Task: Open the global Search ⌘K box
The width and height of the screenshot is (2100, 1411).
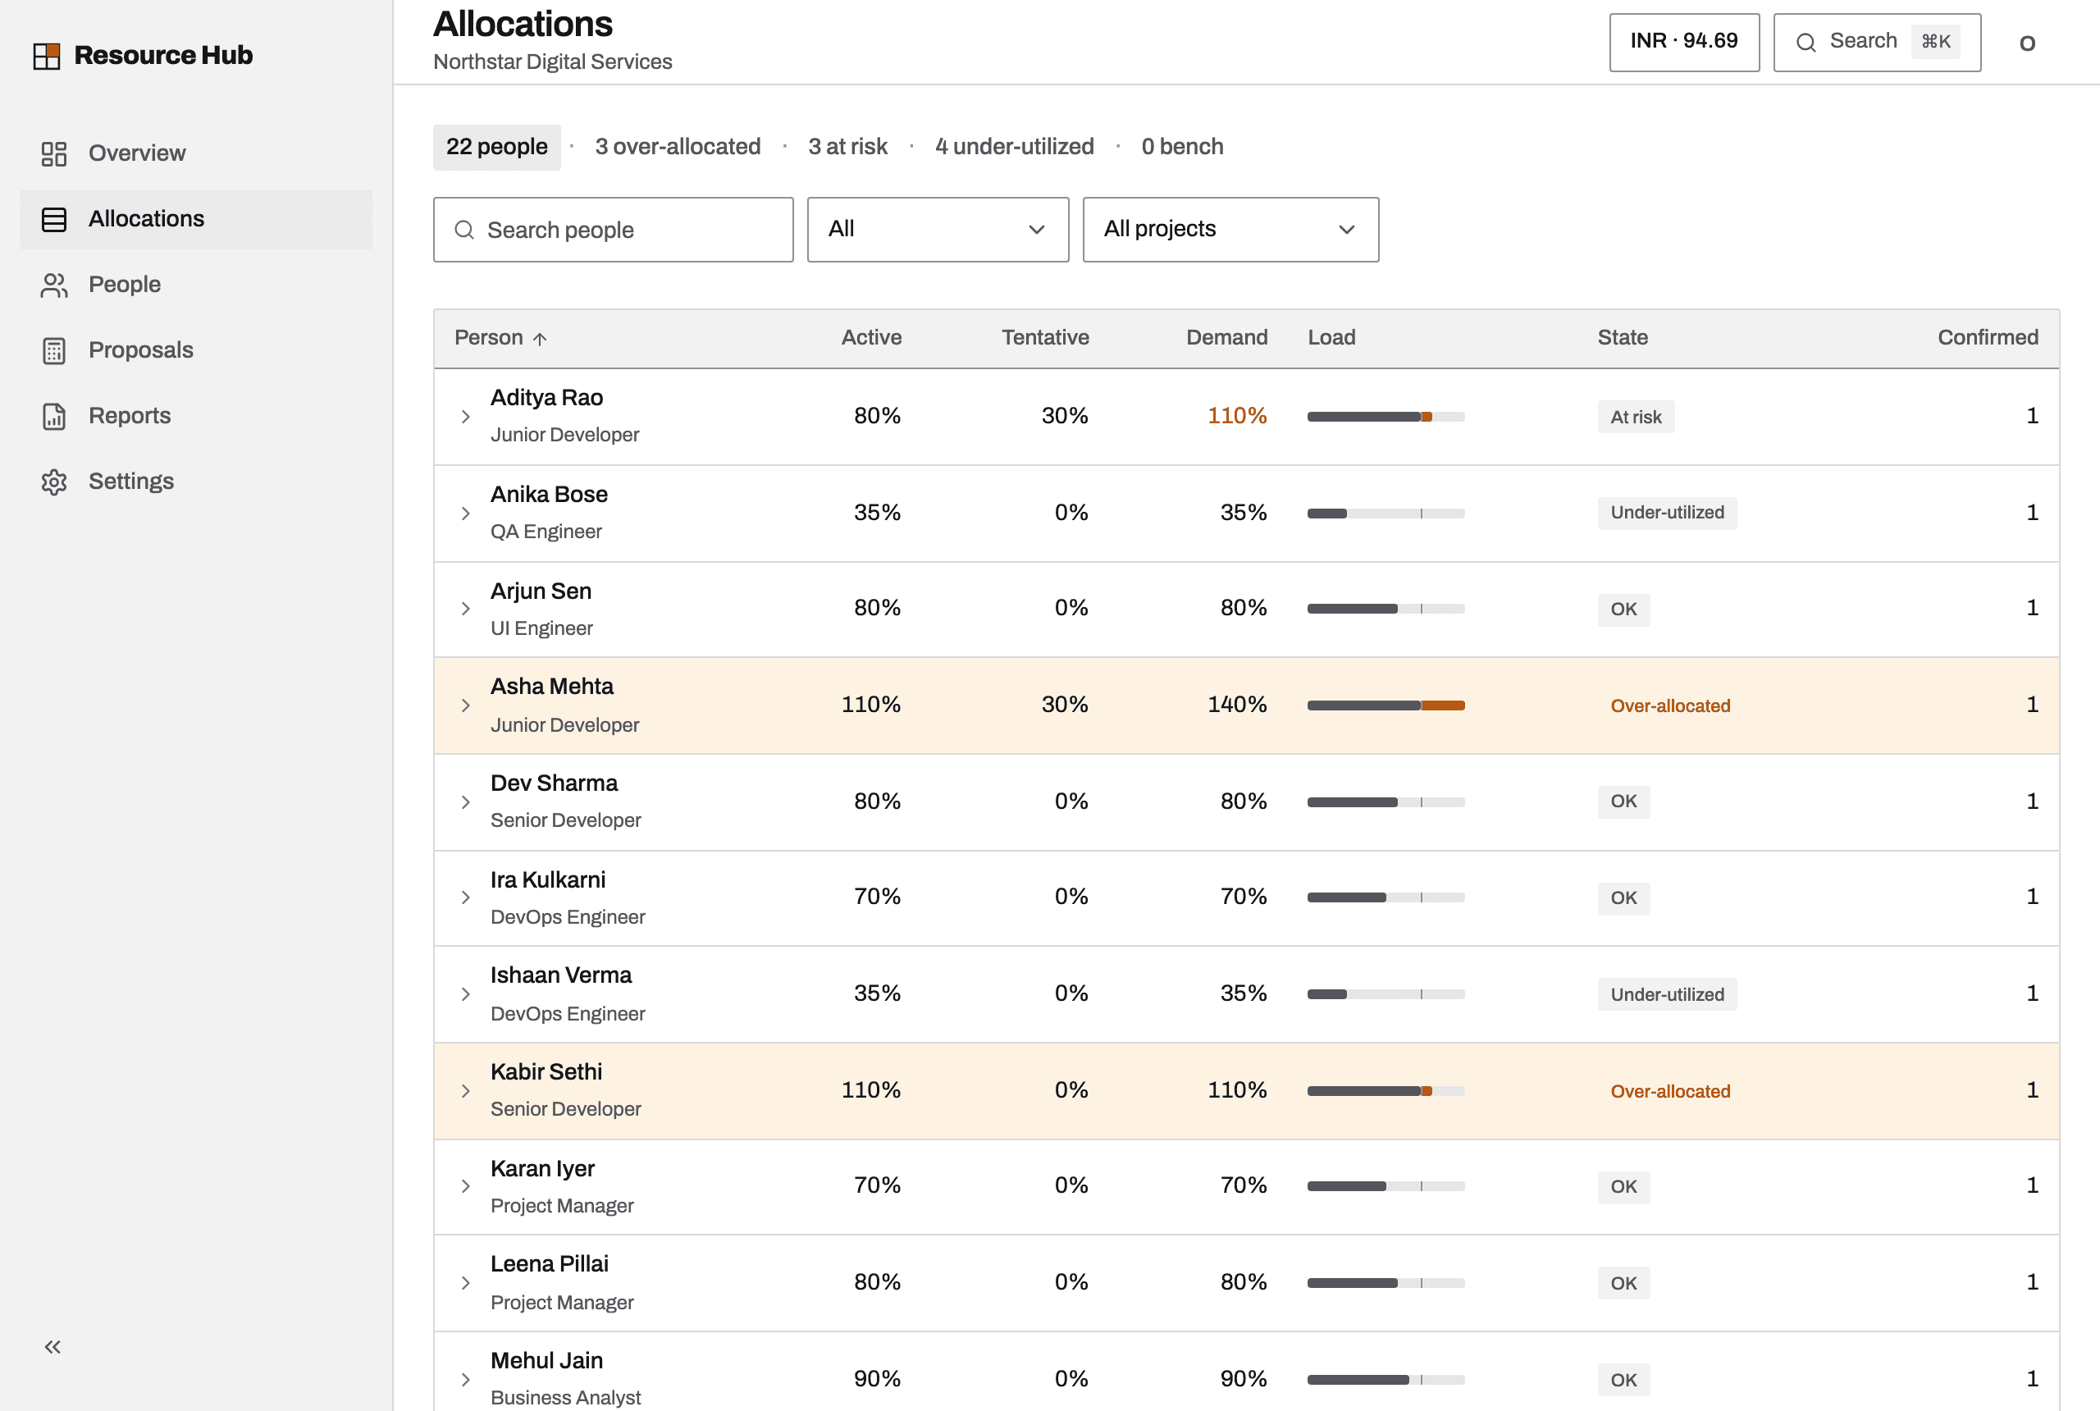Action: tap(1876, 43)
